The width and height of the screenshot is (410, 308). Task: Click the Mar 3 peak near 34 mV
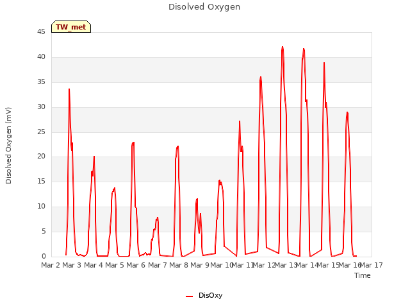pos(69,89)
